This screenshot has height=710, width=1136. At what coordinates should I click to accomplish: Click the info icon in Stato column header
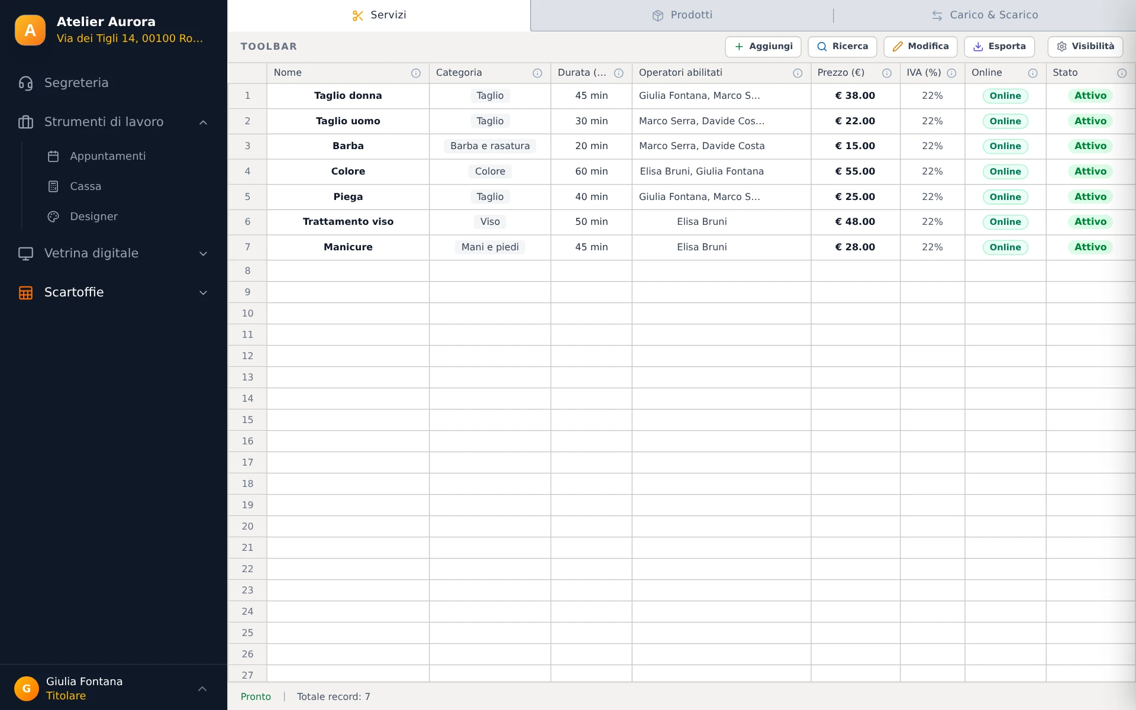(1122, 73)
